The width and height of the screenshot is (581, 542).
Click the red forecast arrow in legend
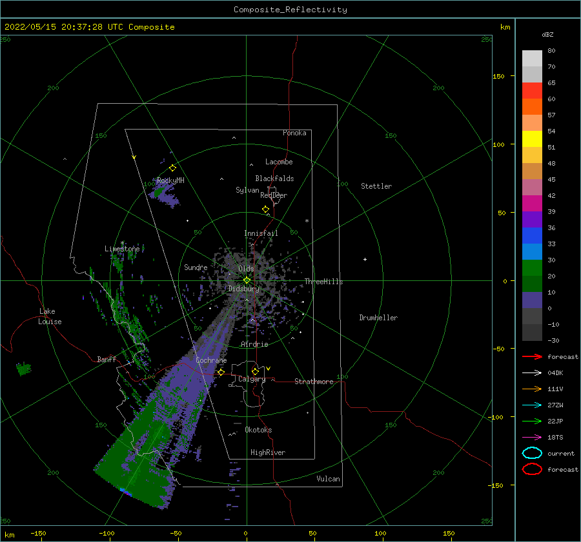[532, 356]
